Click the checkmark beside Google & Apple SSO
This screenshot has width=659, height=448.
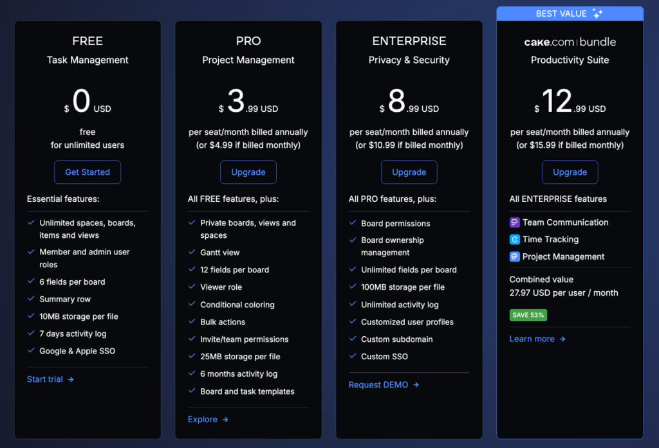click(32, 350)
